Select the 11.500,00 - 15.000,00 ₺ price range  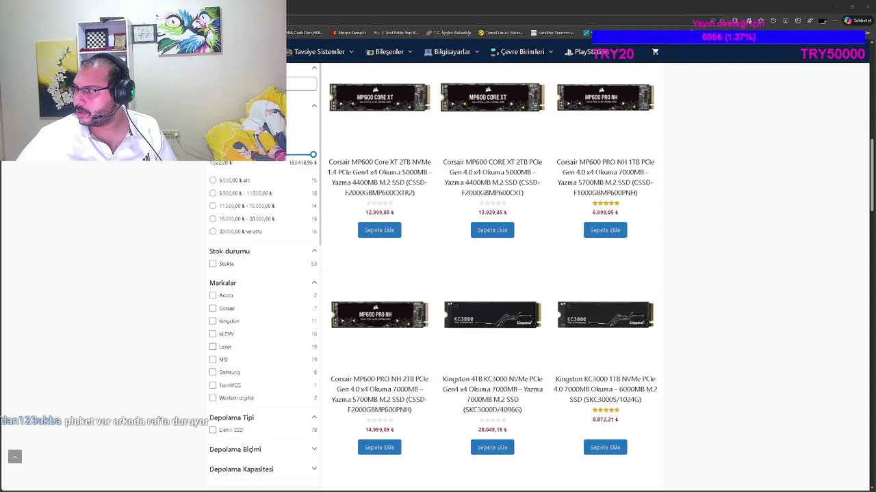click(x=213, y=206)
